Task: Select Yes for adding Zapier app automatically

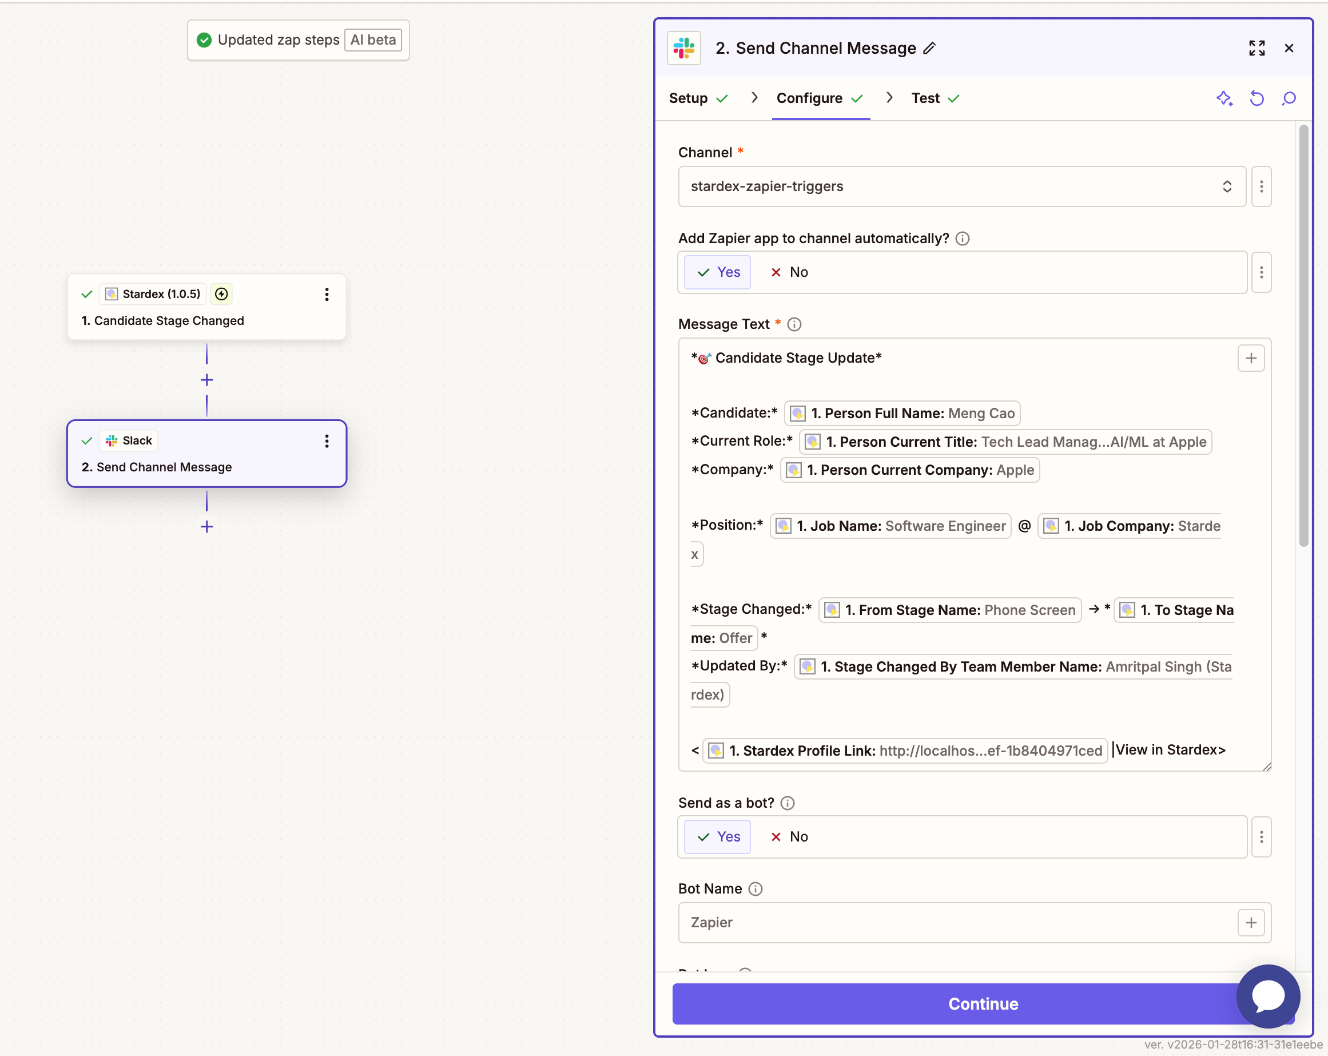Action: coord(718,272)
